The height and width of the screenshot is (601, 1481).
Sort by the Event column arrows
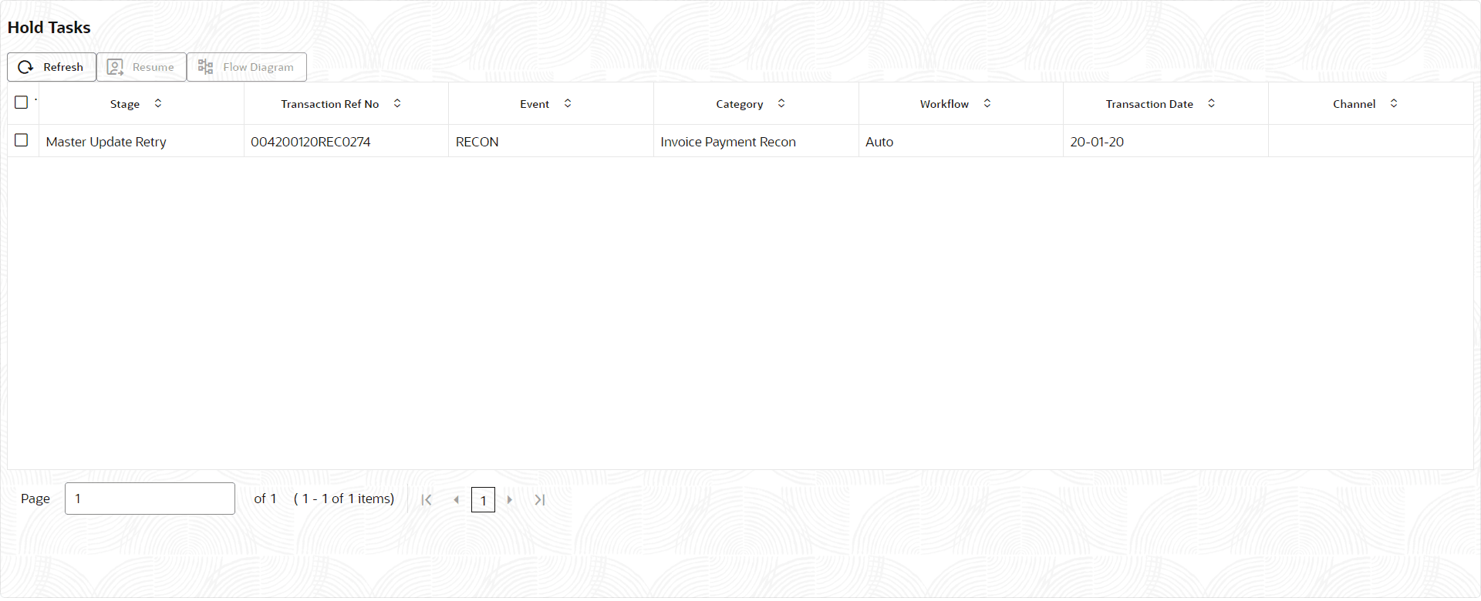[568, 103]
